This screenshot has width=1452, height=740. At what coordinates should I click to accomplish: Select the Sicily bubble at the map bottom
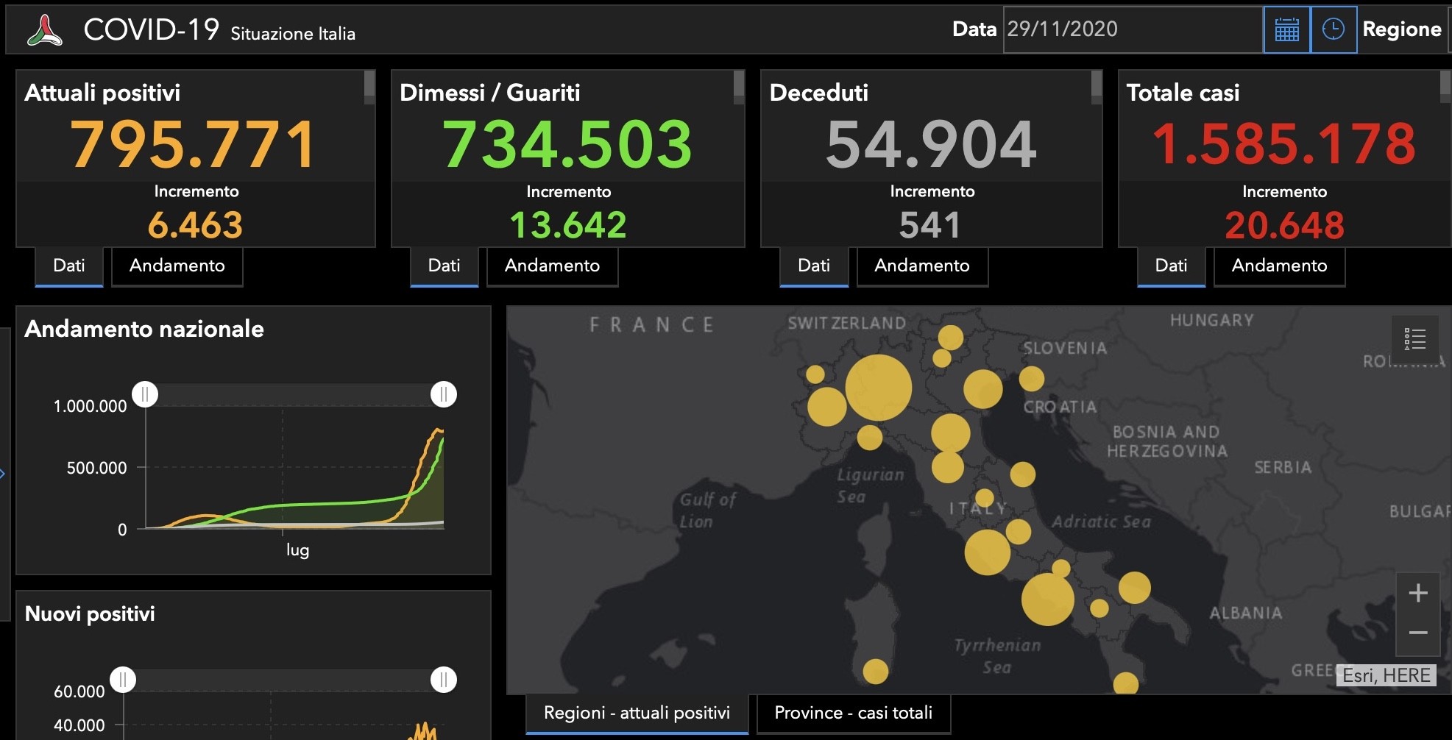pyautogui.click(x=1126, y=684)
